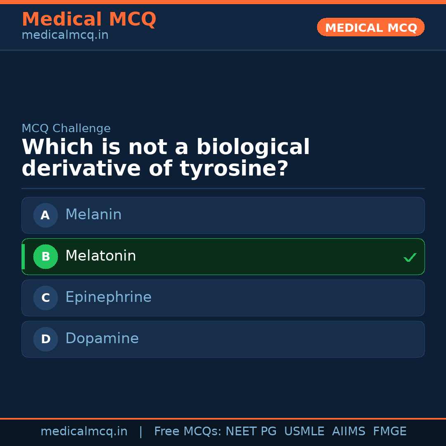Select the Dopamine answer option
This screenshot has width=446, height=446.
223,339
